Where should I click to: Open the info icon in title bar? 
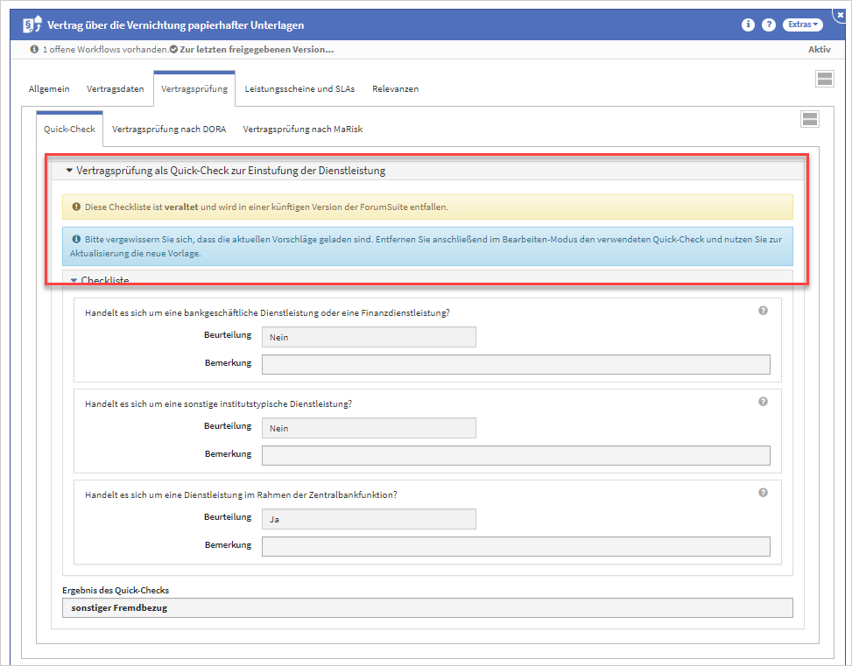click(x=748, y=25)
